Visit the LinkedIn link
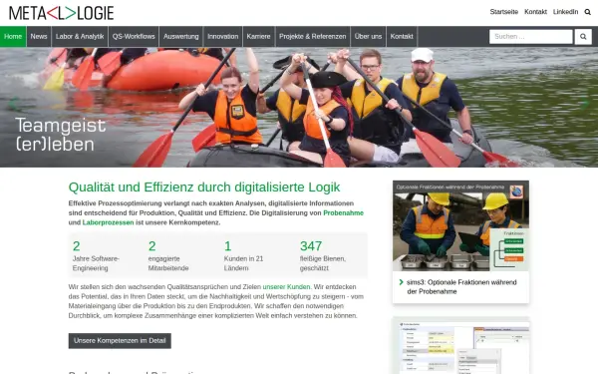The height and width of the screenshot is (374, 598). (x=565, y=12)
